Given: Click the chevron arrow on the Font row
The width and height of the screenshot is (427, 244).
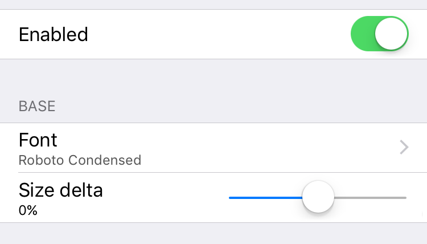Looking at the screenshot, I should (x=404, y=148).
